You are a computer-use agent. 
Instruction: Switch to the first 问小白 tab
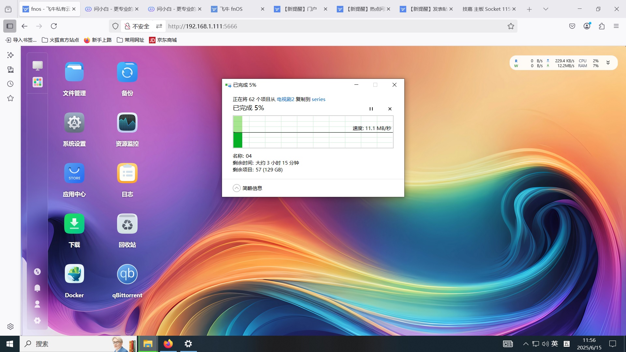[112, 9]
